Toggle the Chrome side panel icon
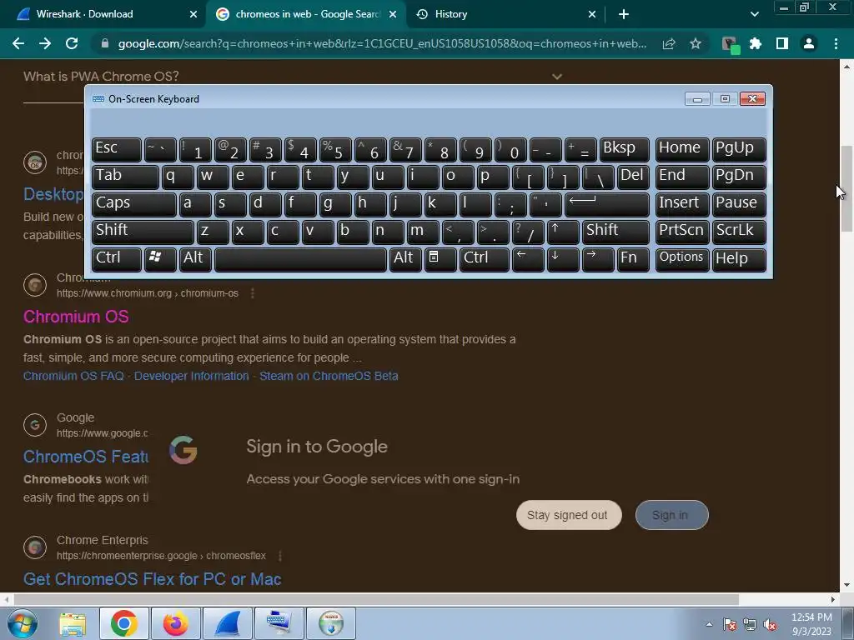This screenshot has width=854, height=640. pos(782,43)
